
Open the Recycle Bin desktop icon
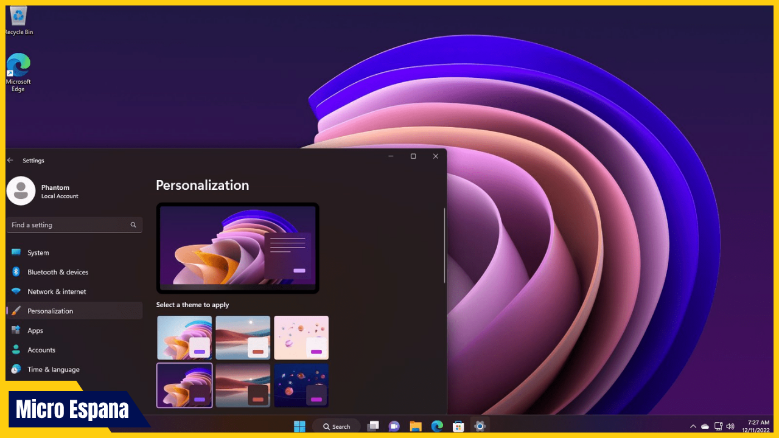(19, 19)
